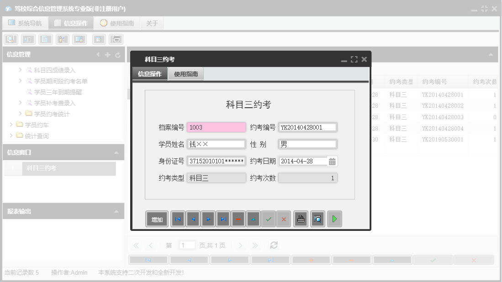Click the green run arrow icon
This screenshot has height=282, width=502.
tap(334, 219)
